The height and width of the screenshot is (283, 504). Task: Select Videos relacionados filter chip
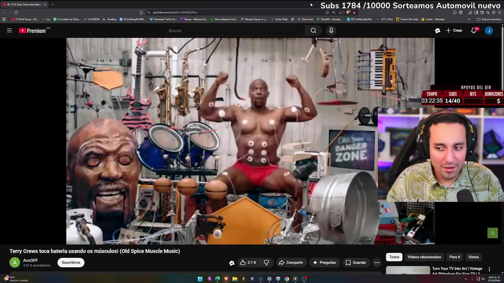click(x=424, y=257)
